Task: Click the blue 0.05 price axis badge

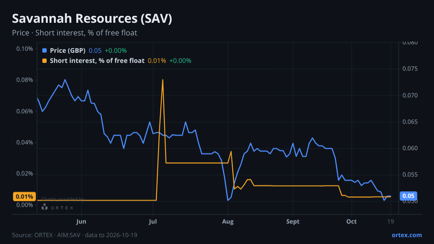Action: (x=408, y=196)
